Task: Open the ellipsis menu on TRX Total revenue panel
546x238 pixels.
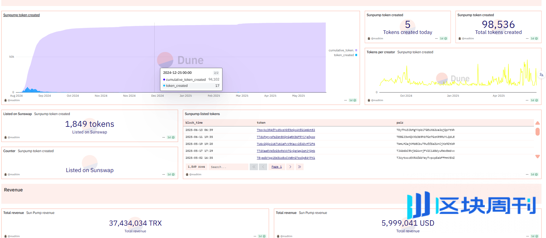Action: (255, 236)
